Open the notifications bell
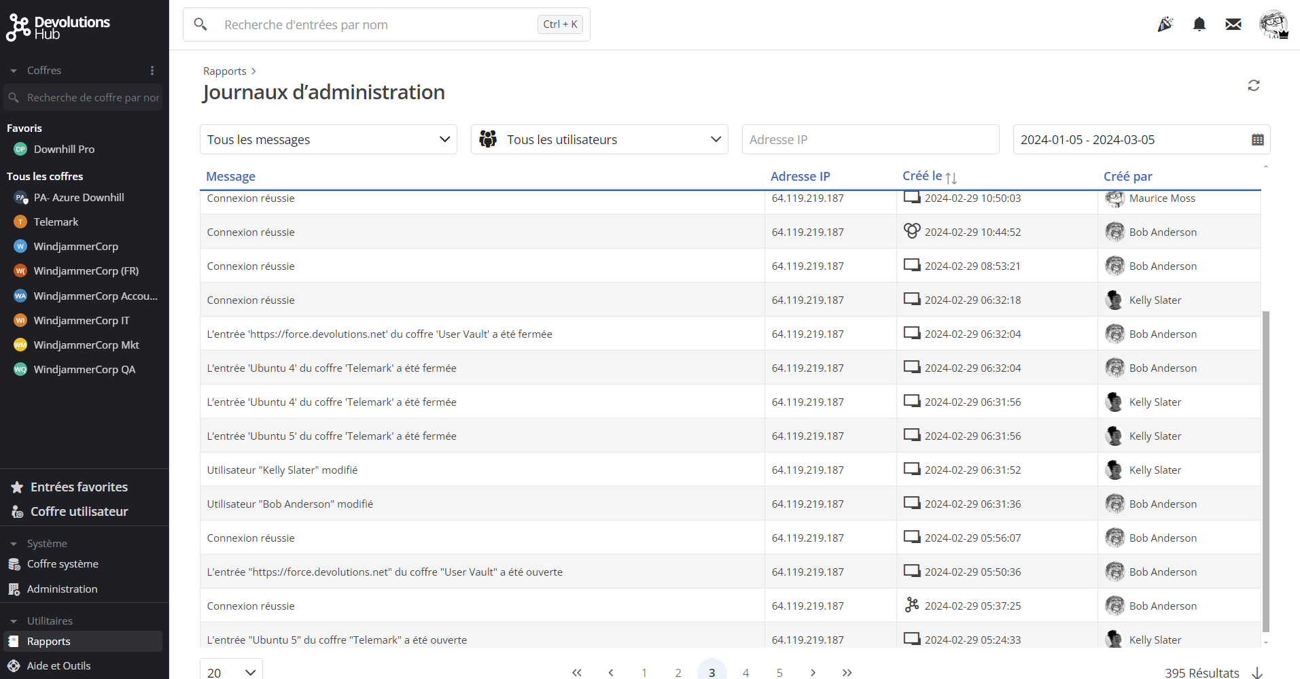Viewport: 1300px width, 679px height. pos(1199,24)
